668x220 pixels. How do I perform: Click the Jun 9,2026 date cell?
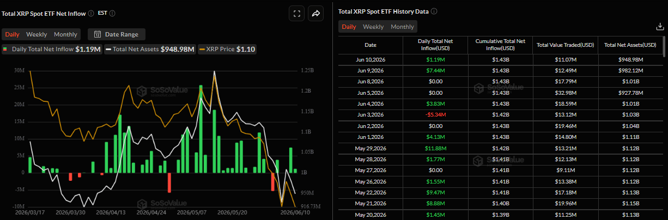[x=371, y=70]
